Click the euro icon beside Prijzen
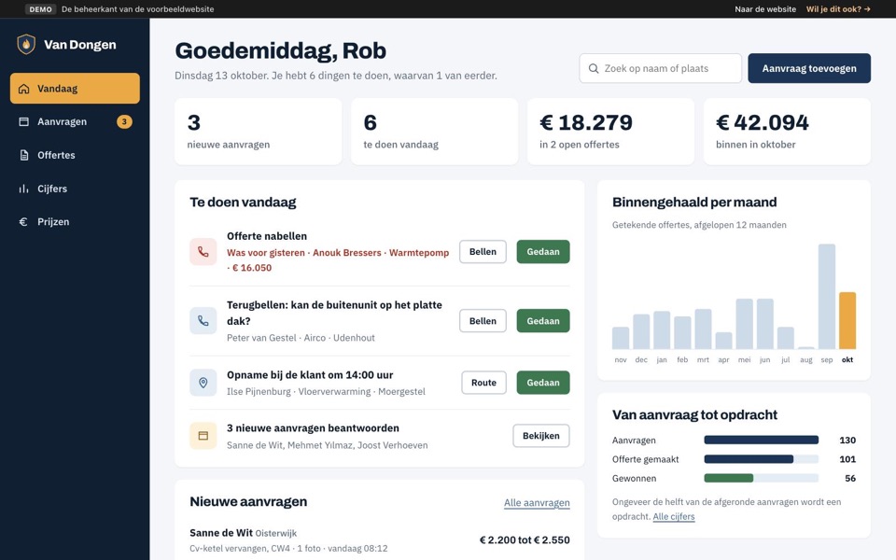 (23, 222)
